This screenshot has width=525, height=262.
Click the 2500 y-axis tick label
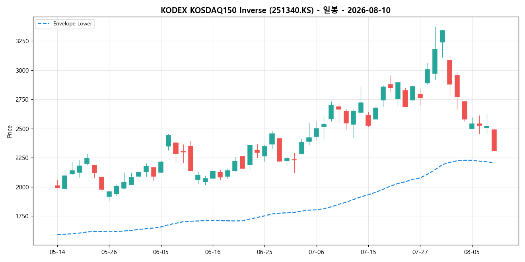click(x=23, y=129)
